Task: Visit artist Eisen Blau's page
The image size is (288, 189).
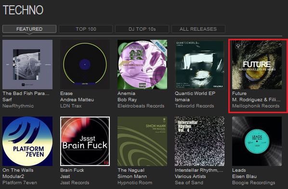Action: pos(245,177)
